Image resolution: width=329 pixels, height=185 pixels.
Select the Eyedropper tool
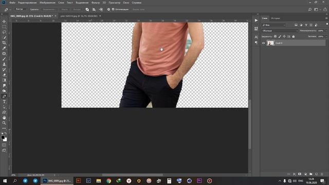click(x=4, y=48)
